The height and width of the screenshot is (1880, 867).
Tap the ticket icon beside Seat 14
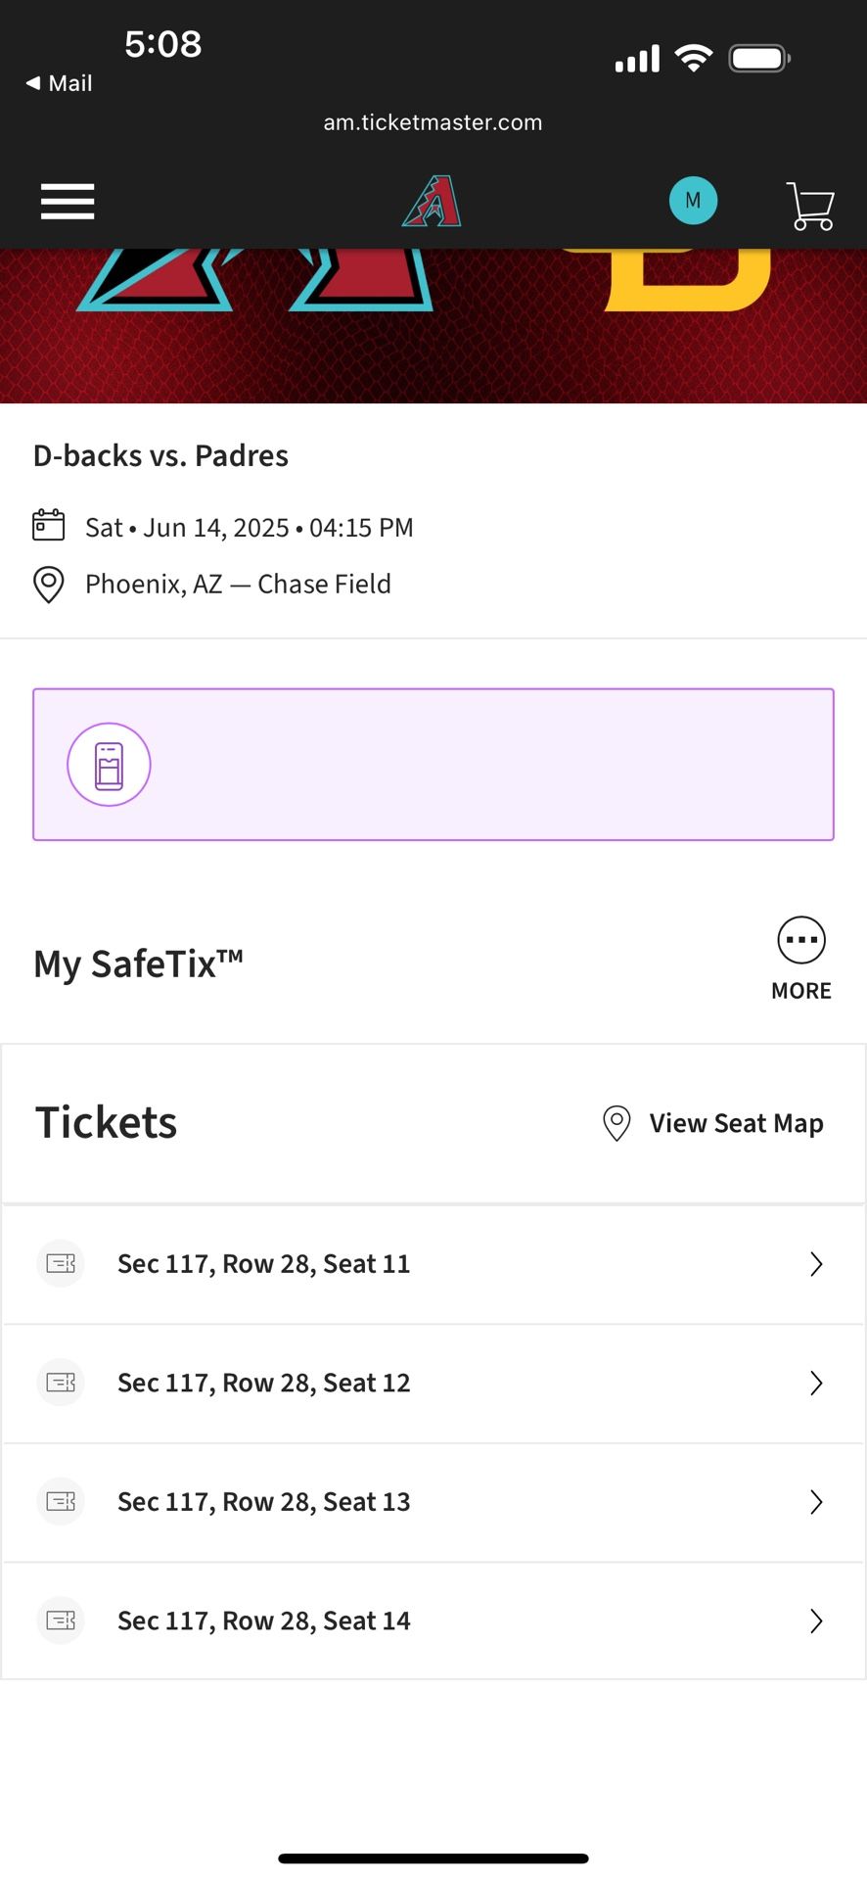(x=61, y=1621)
